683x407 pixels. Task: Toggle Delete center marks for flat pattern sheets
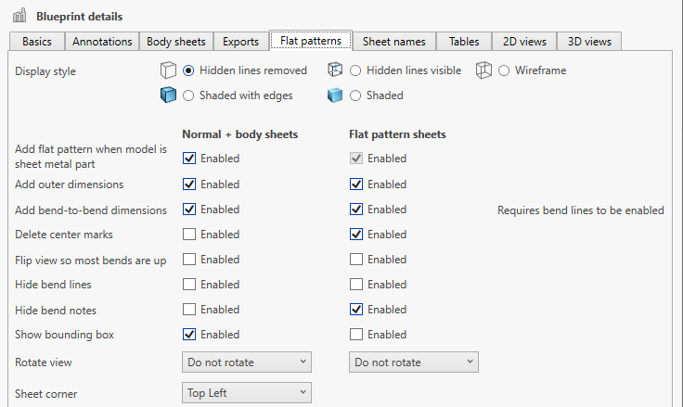tap(356, 235)
